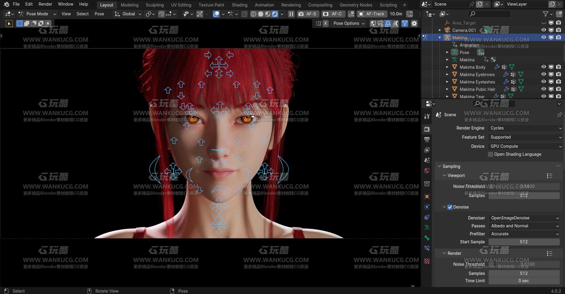Click the outliner search field
Viewport: 565px width, 294px height.
click(x=489, y=14)
